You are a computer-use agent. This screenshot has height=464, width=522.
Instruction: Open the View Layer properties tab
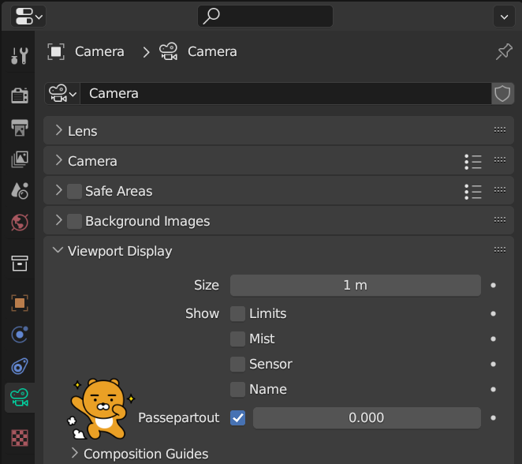click(20, 159)
